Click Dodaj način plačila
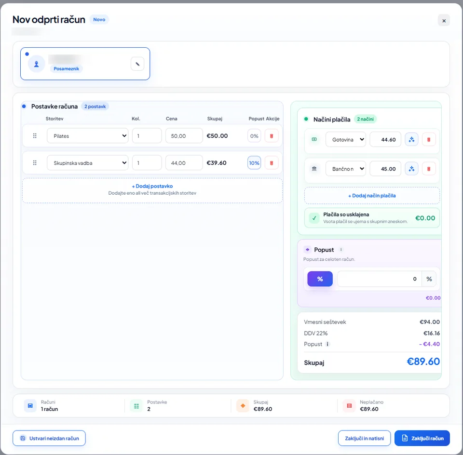Screen dimensions: 463x455 (372, 196)
